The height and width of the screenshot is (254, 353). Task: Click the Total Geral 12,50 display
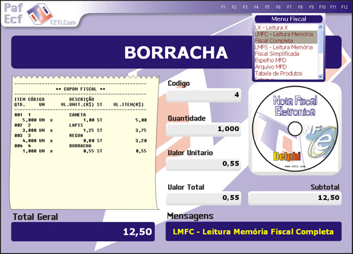click(x=83, y=232)
